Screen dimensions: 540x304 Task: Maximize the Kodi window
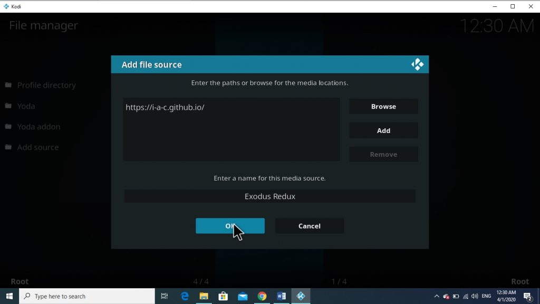click(x=513, y=6)
